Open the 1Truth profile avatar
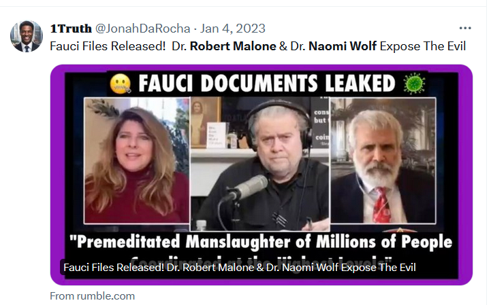The width and height of the screenshot is (491, 305). tap(27, 36)
